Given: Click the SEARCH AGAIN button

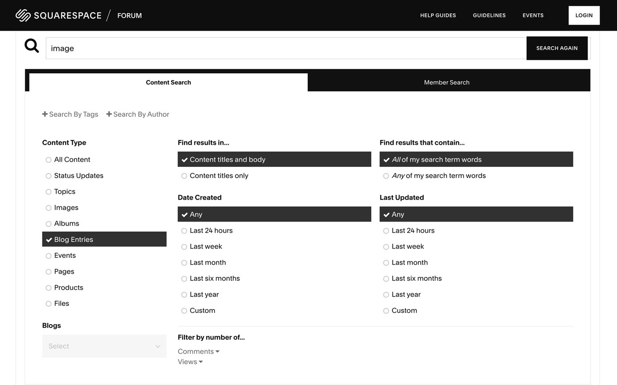Looking at the screenshot, I should point(557,48).
